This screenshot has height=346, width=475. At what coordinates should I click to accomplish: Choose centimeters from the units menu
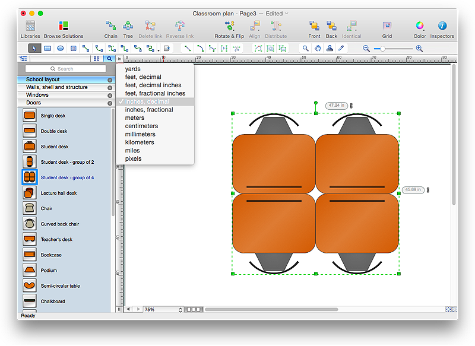(x=141, y=126)
